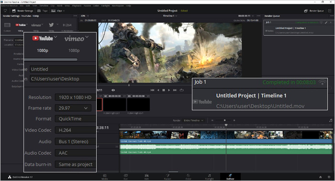Select the Custom render preset
This screenshot has height=181, width=335.
point(7,27)
